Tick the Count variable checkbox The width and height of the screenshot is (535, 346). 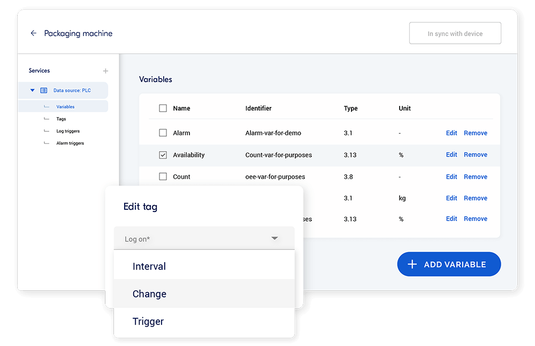163,177
